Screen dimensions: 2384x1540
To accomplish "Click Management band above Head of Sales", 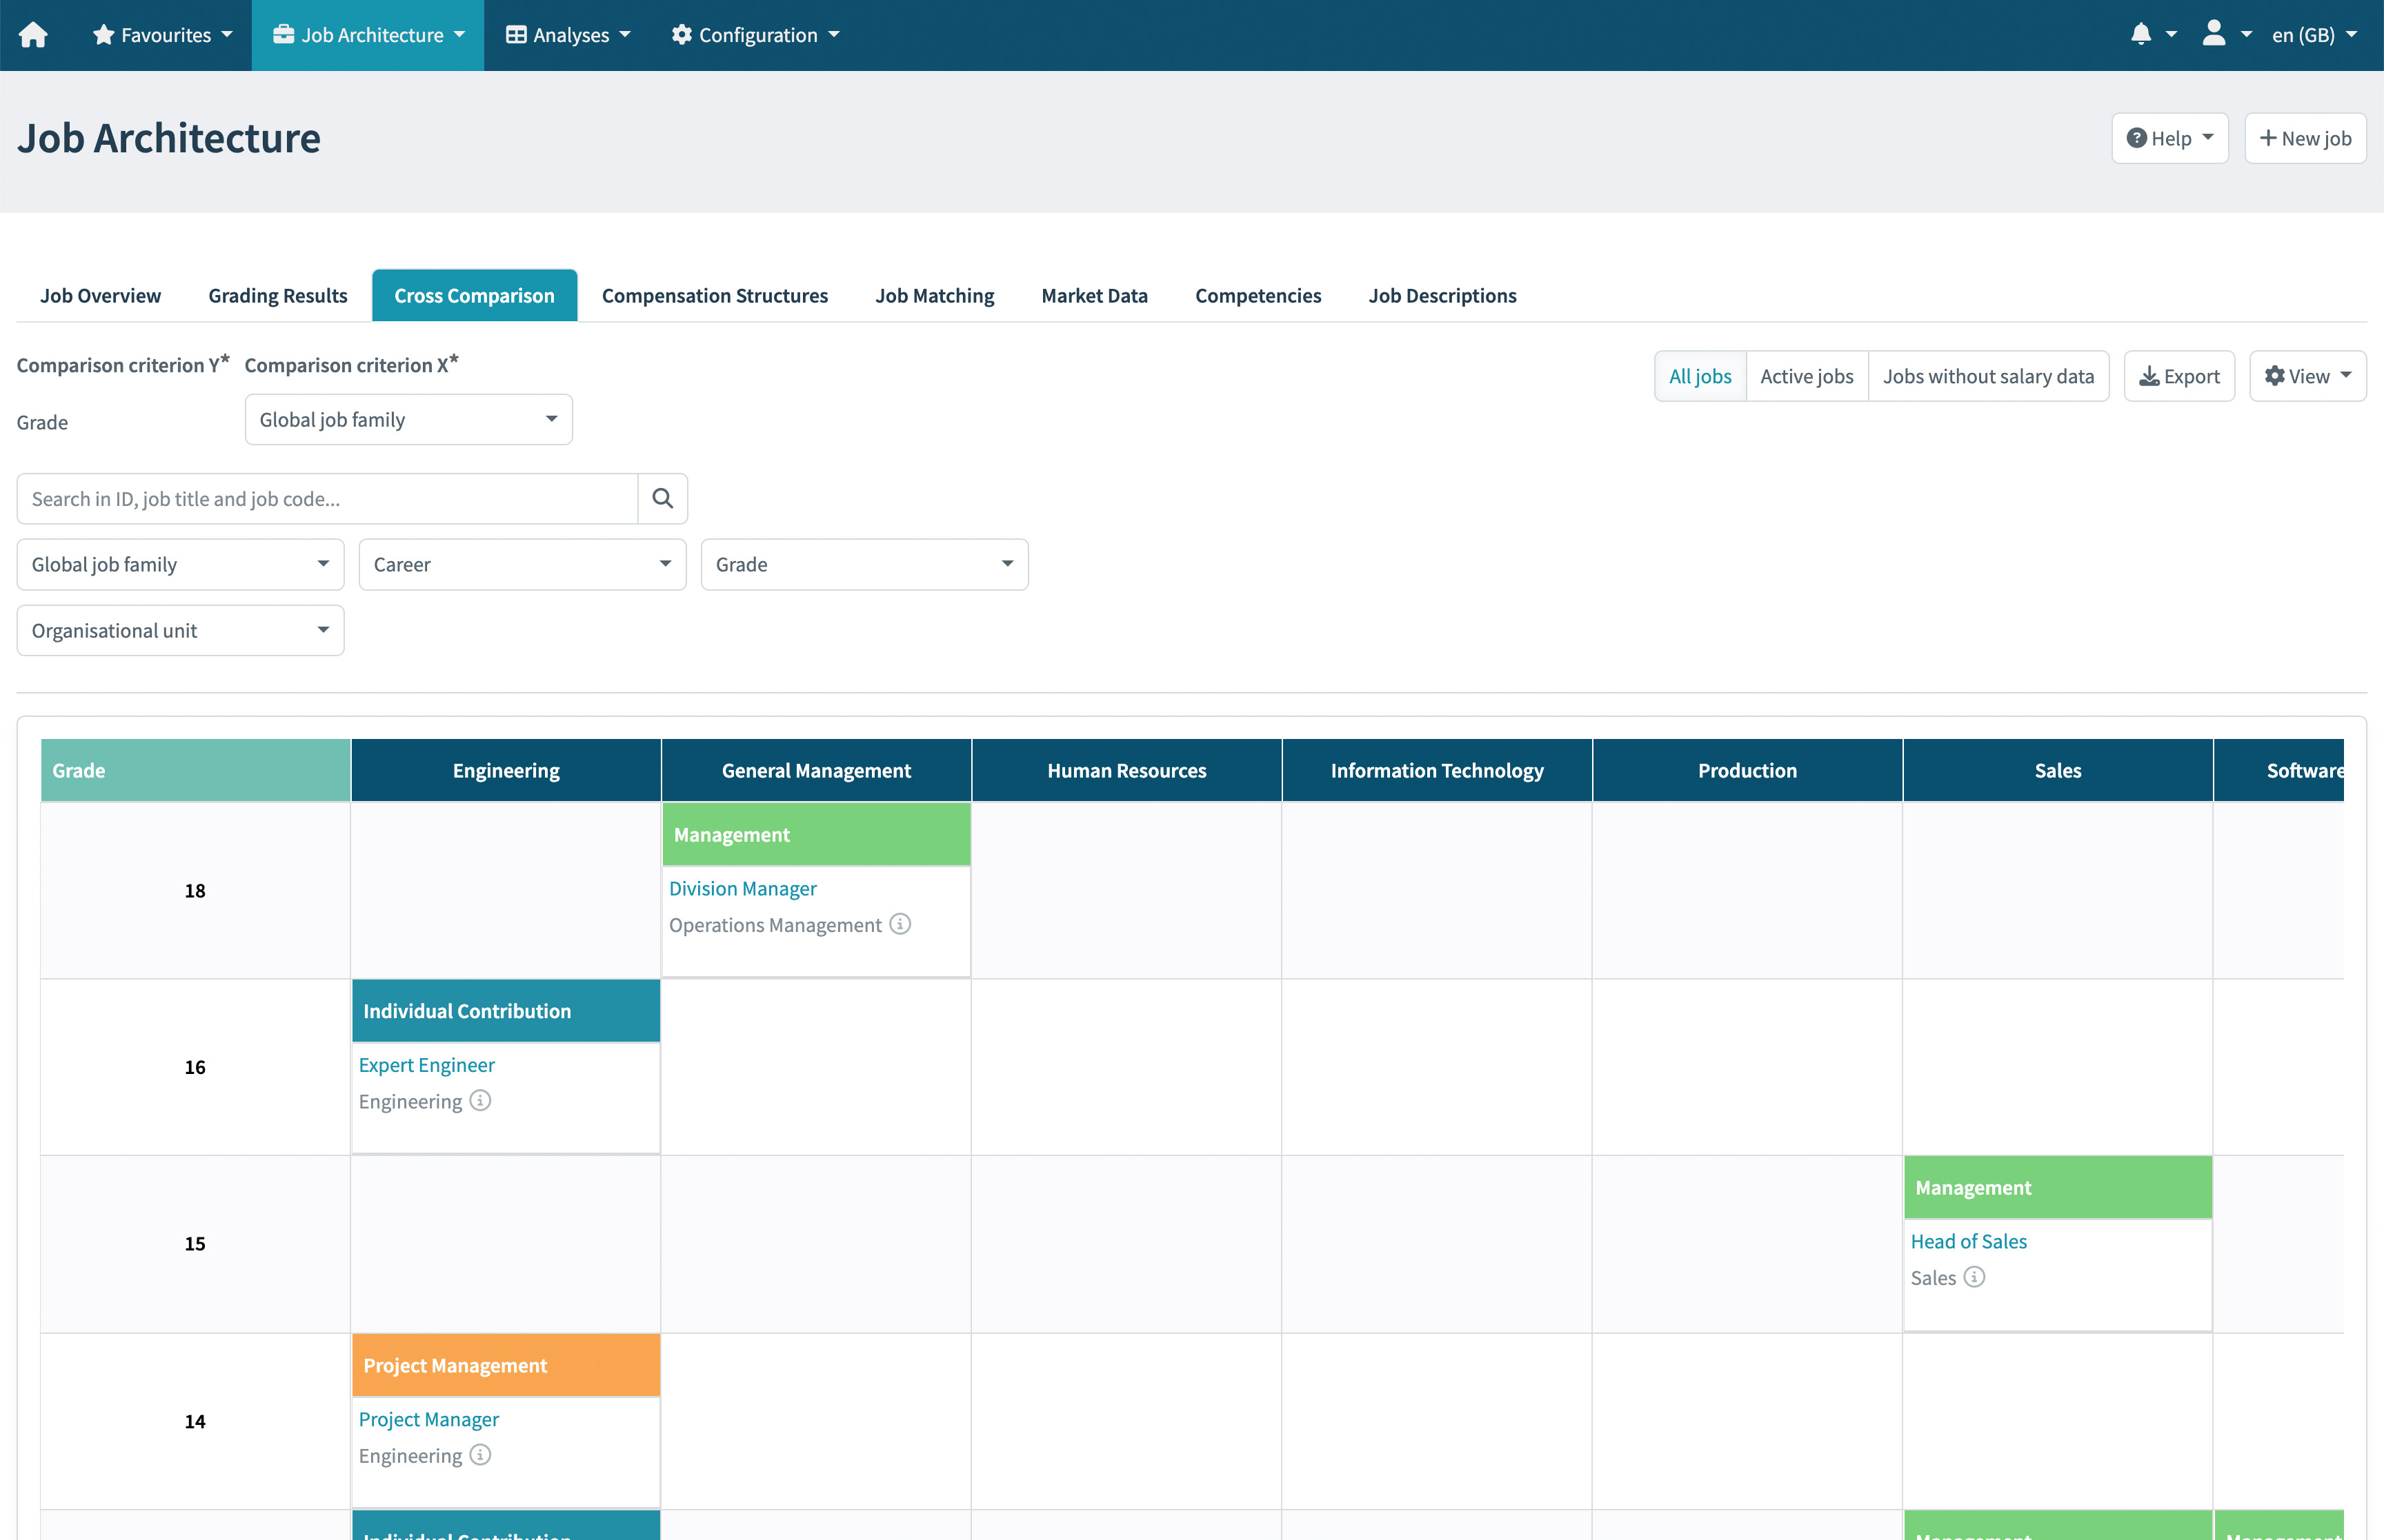I will (x=2058, y=1187).
